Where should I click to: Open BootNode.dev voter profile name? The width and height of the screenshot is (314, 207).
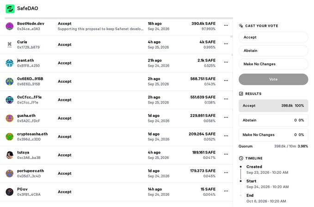tap(31, 24)
